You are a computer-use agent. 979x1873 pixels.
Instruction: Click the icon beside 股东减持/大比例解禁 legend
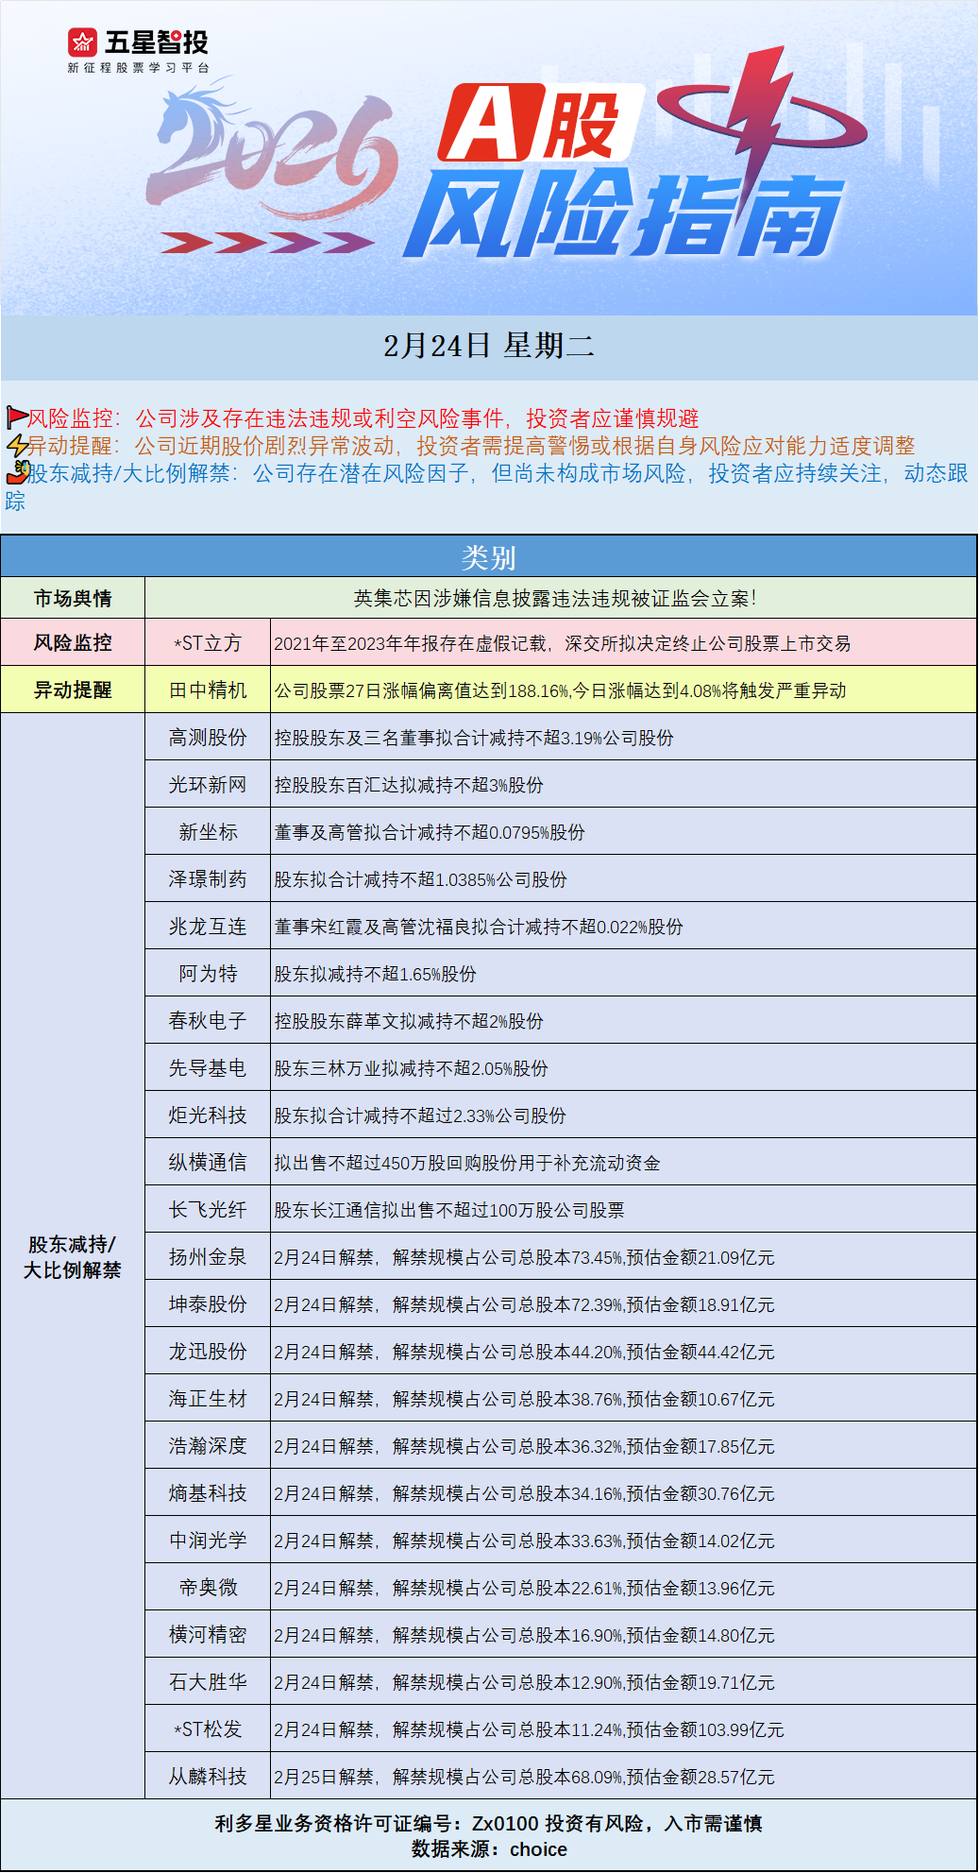point(17,471)
